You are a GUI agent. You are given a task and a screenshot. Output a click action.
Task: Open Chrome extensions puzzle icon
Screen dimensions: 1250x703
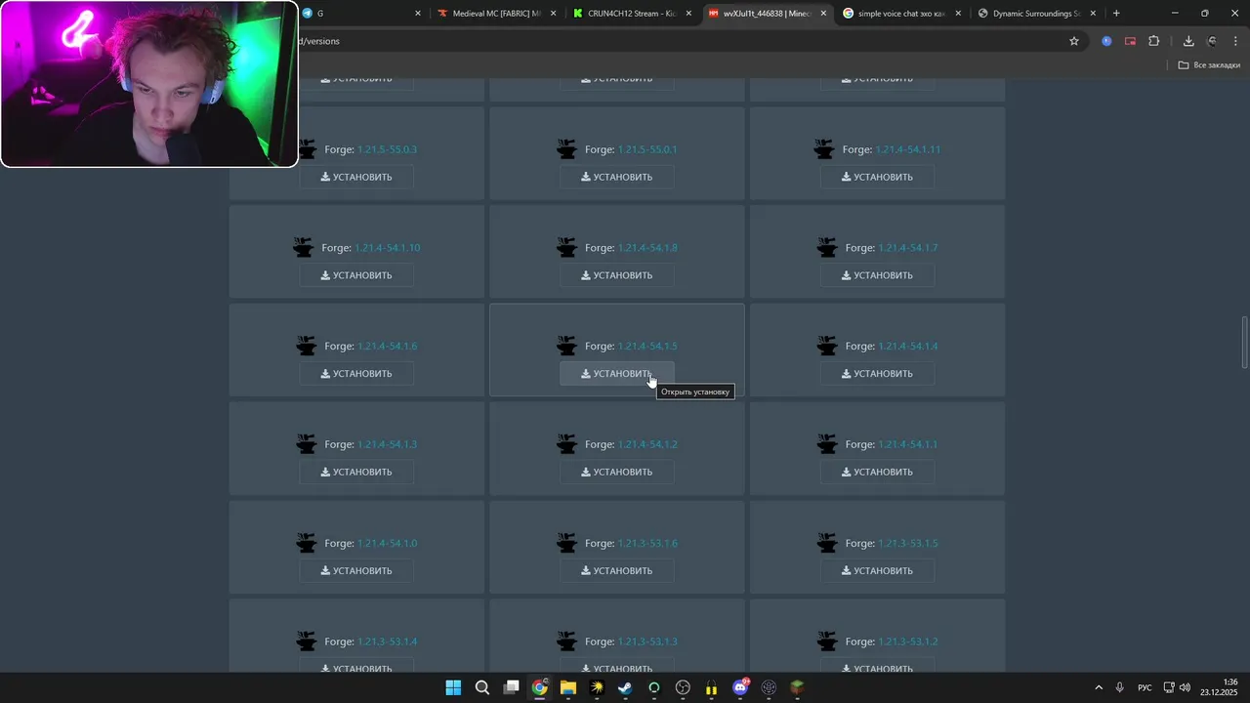1154,41
